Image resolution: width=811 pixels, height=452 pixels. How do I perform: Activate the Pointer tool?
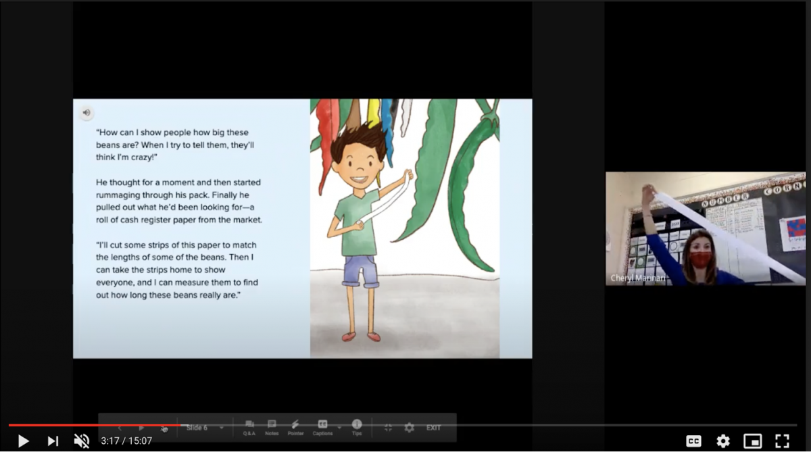coord(295,428)
